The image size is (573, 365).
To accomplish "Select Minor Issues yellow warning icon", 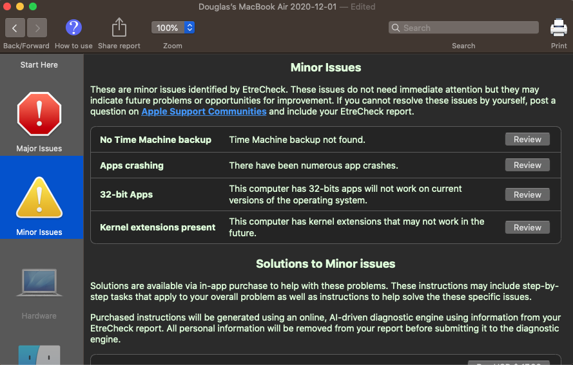I will (x=39, y=198).
